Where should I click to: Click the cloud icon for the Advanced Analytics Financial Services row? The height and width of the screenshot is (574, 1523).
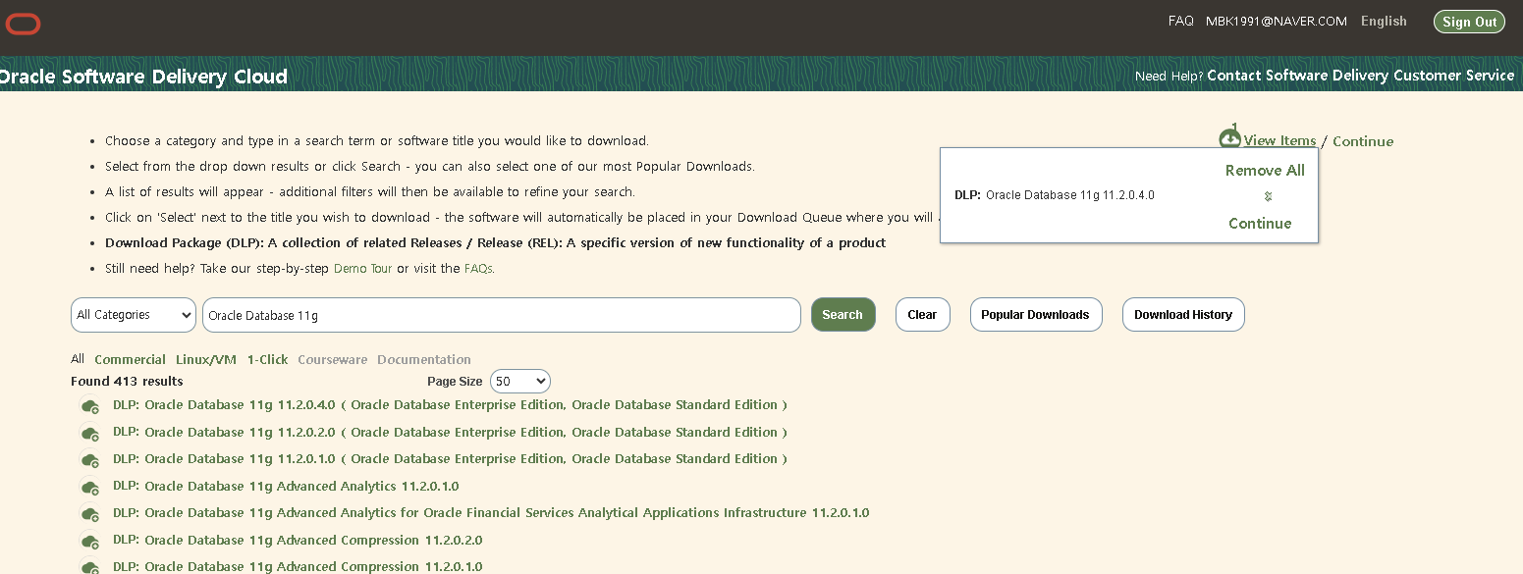click(90, 513)
